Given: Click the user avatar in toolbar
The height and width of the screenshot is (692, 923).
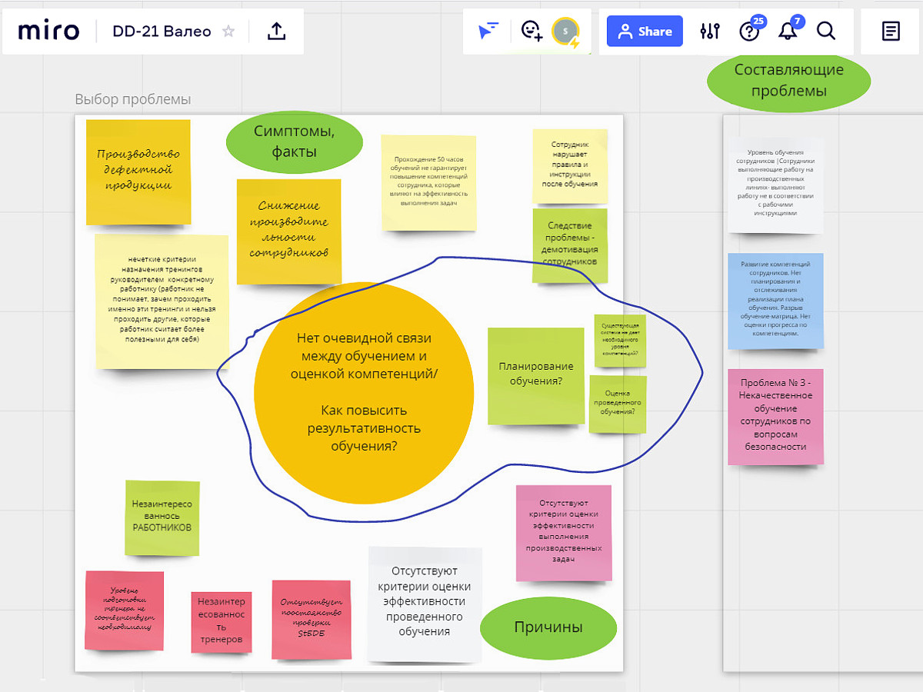Looking at the screenshot, I should 565,32.
